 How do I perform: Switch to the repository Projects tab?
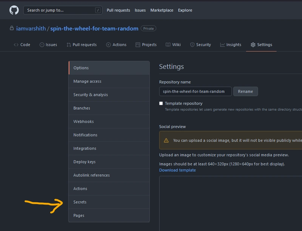pyautogui.click(x=146, y=45)
